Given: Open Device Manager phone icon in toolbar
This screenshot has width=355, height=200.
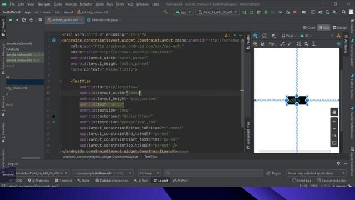Looking at the screenshot, I should tap(327, 12).
